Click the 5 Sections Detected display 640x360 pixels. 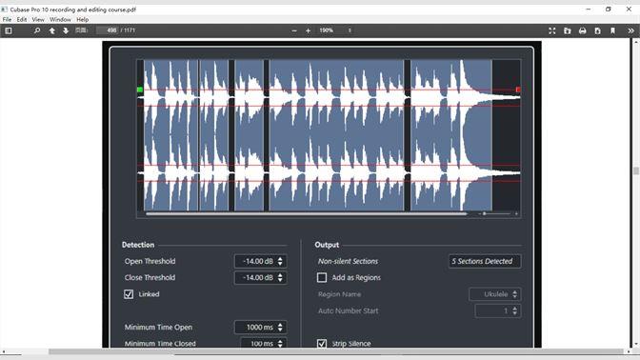[x=485, y=261]
